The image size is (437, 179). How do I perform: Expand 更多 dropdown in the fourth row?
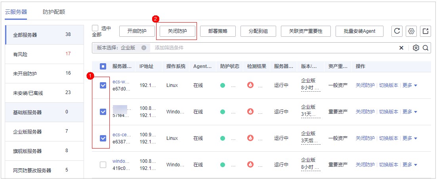pyautogui.click(x=410, y=165)
